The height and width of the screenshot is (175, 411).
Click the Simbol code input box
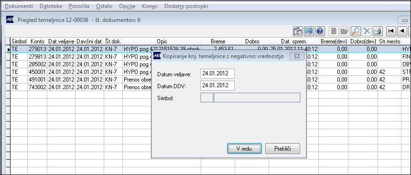(x=207, y=98)
